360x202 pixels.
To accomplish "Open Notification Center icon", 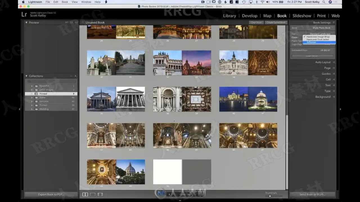I will coord(336,2).
